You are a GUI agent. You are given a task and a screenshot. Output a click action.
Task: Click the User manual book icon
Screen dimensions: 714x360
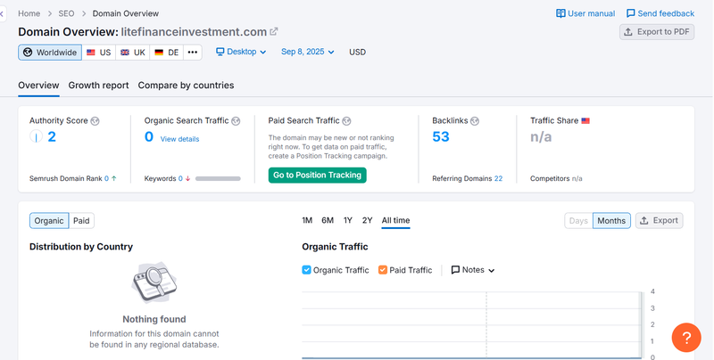(x=560, y=13)
